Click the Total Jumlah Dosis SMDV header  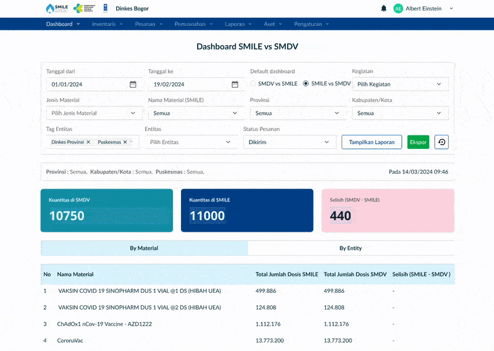pos(355,274)
